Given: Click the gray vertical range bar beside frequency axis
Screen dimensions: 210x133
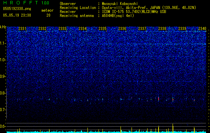Looking at the screenshot, I should click(x=7, y=103).
